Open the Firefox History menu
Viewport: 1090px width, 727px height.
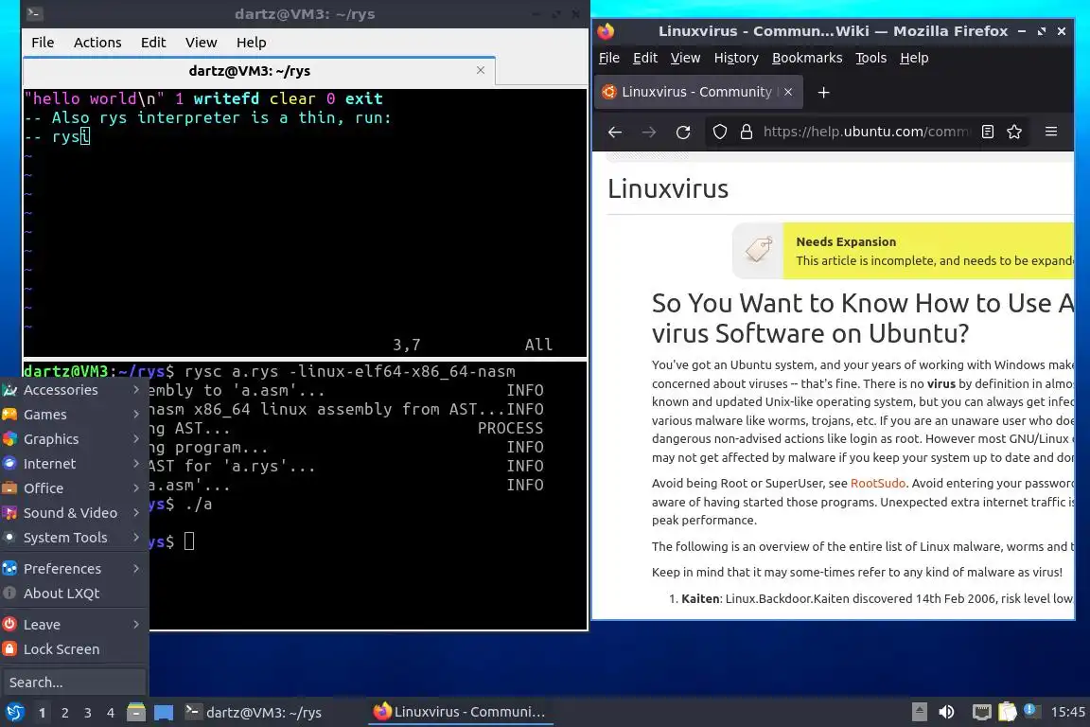pyautogui.click(x=736, y=58)
